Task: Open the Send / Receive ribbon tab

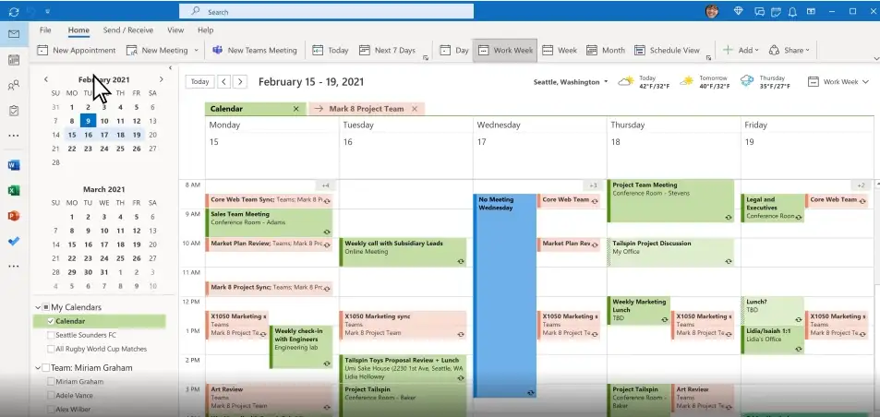Action: (x=129, y=30)
